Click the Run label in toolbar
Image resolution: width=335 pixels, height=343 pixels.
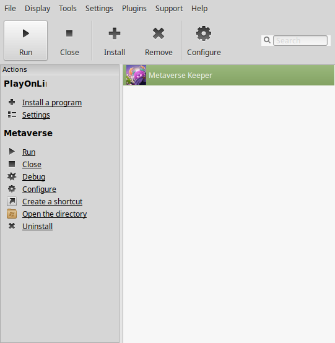[26, 52]
